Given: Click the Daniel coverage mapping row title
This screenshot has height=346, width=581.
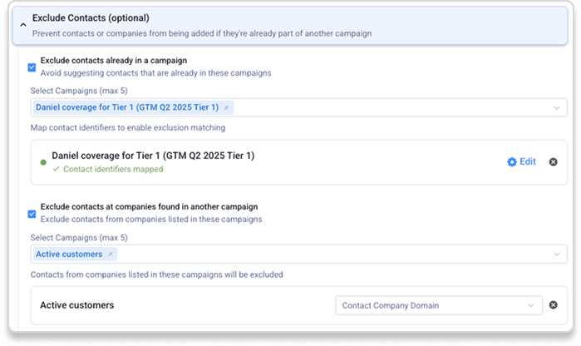Looking at the screenshot, I should tap(153, 156).
